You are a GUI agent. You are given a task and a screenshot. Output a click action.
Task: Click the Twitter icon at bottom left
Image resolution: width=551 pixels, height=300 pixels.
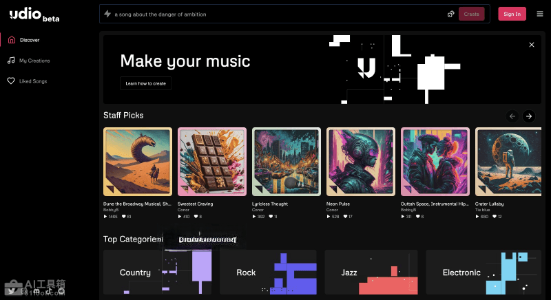coord(12,291)
